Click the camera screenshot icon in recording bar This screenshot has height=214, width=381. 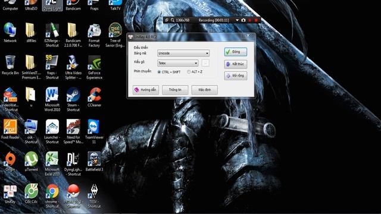pos(243,20)
